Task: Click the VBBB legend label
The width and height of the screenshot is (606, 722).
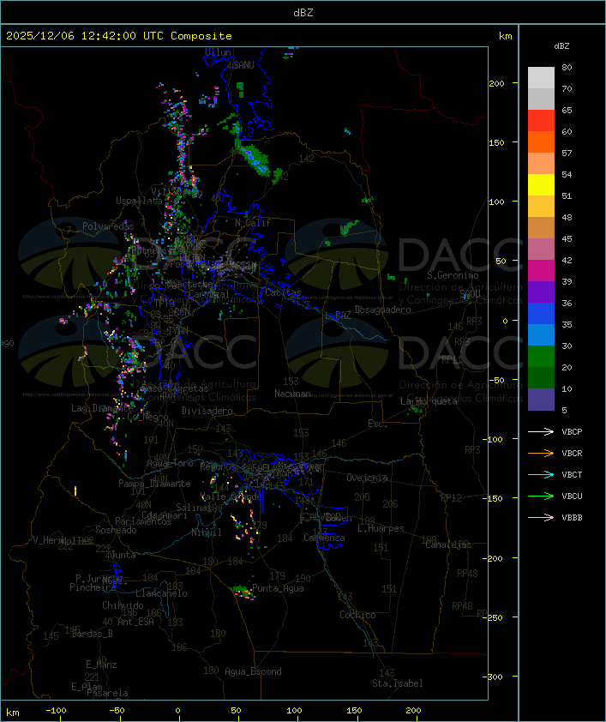Action: pos(572,518)
